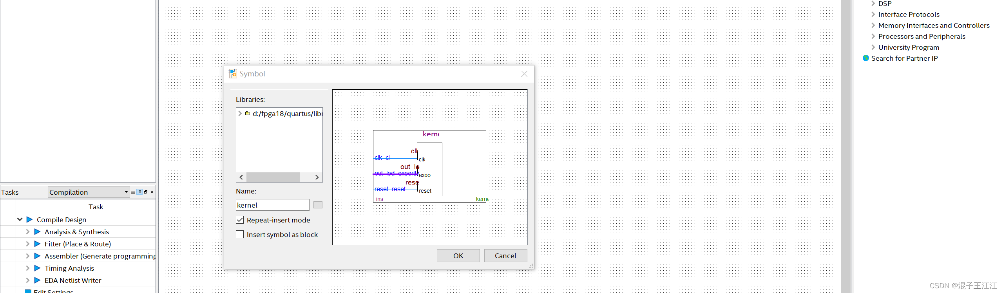The image size is (1003, 293).
Task: Click OK in Symbol dialog
Action: point(458,255)
